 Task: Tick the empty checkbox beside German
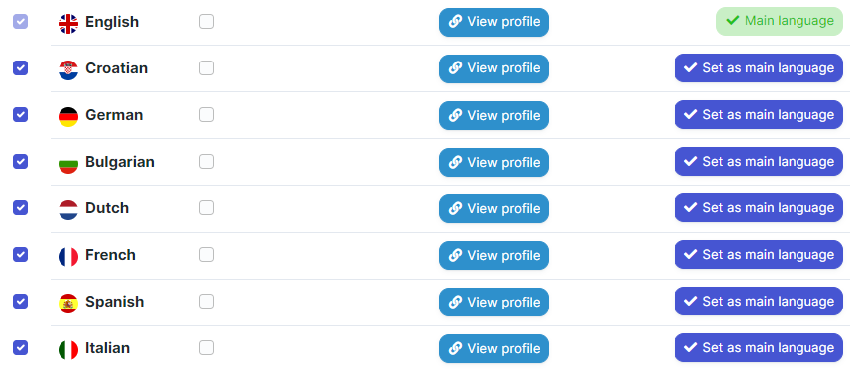(x=206, y=114)
